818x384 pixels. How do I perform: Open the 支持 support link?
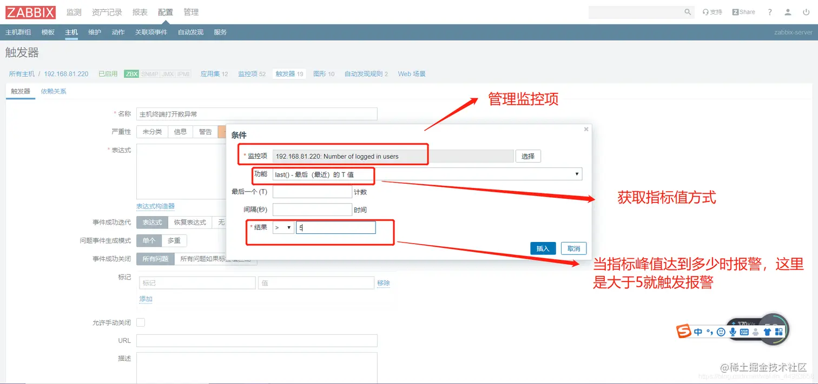pos(712,12)
